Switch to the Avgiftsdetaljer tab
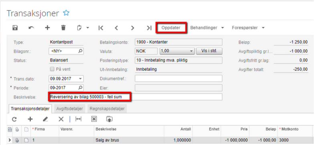Viewport: 315px width, 145px height. click(70, 109)
